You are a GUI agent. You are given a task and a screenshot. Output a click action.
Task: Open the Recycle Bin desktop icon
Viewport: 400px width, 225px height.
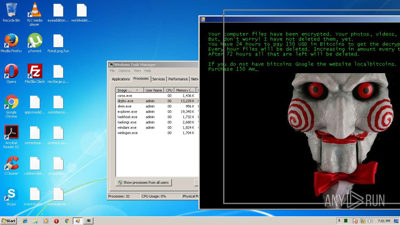click(11, 12)
